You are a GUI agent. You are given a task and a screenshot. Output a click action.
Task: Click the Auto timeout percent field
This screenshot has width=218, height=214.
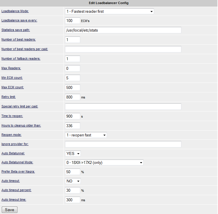pyautogui.click(x=72, y=190)
